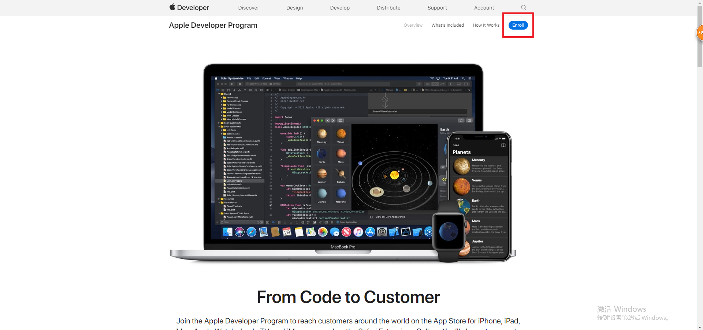The height and width of the screenshot is (330, 703).
Task: Click the "From Code to Customer" heading
Action: coord(348,297)
